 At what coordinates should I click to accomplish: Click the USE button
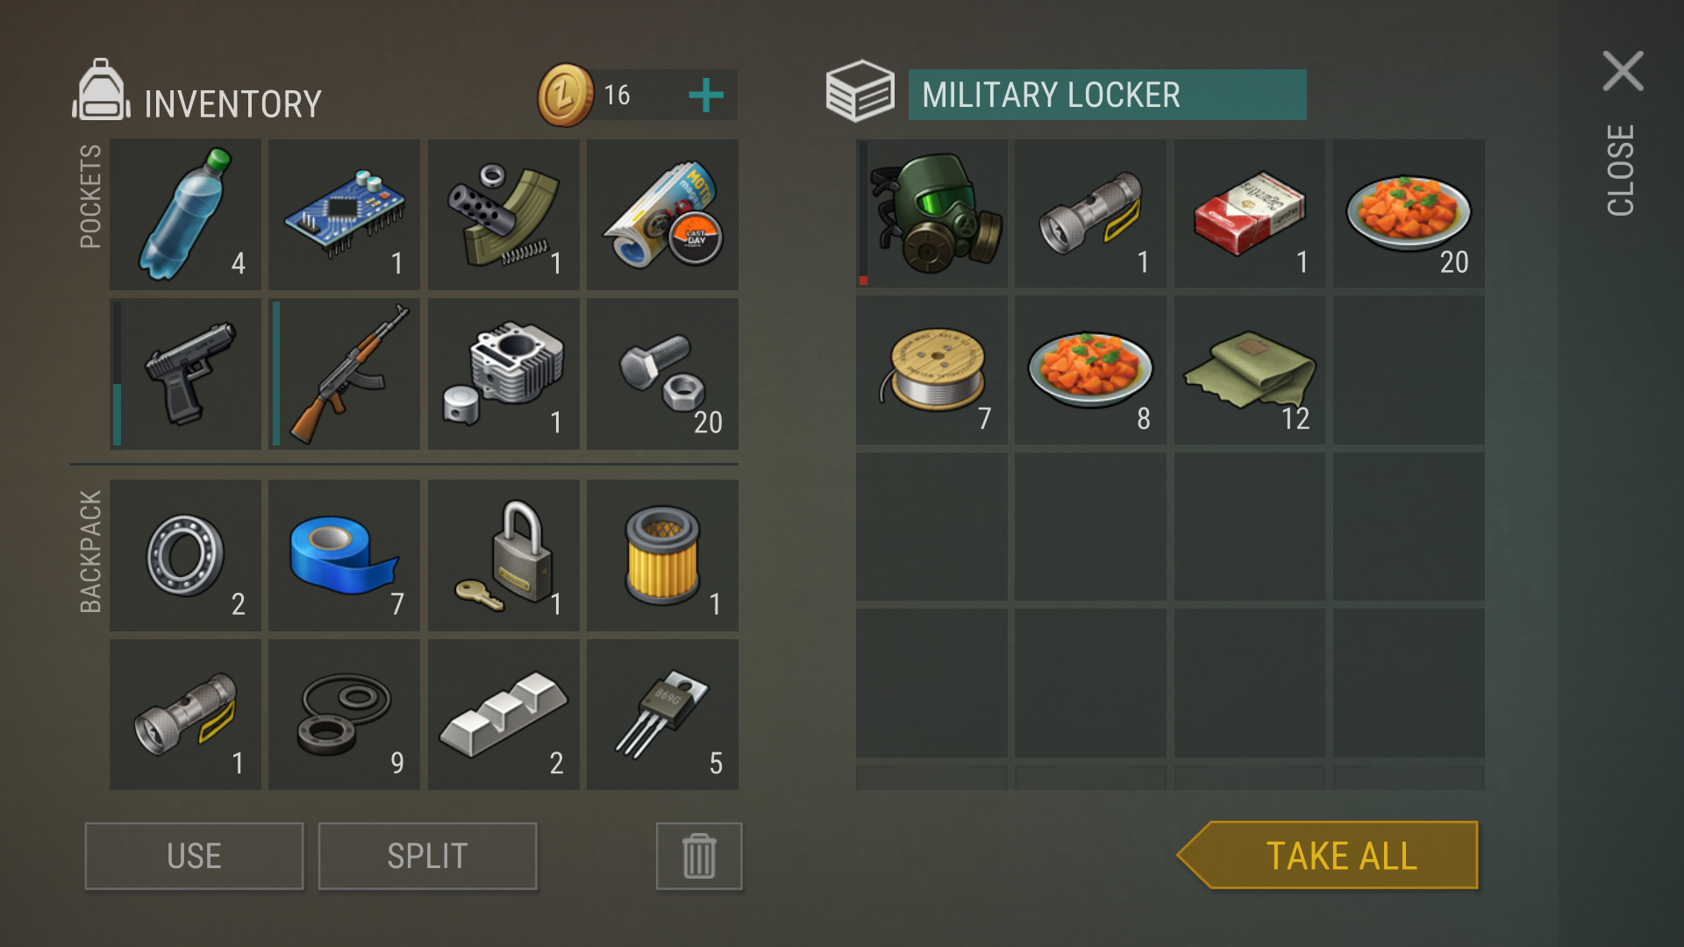click(194, 856)
